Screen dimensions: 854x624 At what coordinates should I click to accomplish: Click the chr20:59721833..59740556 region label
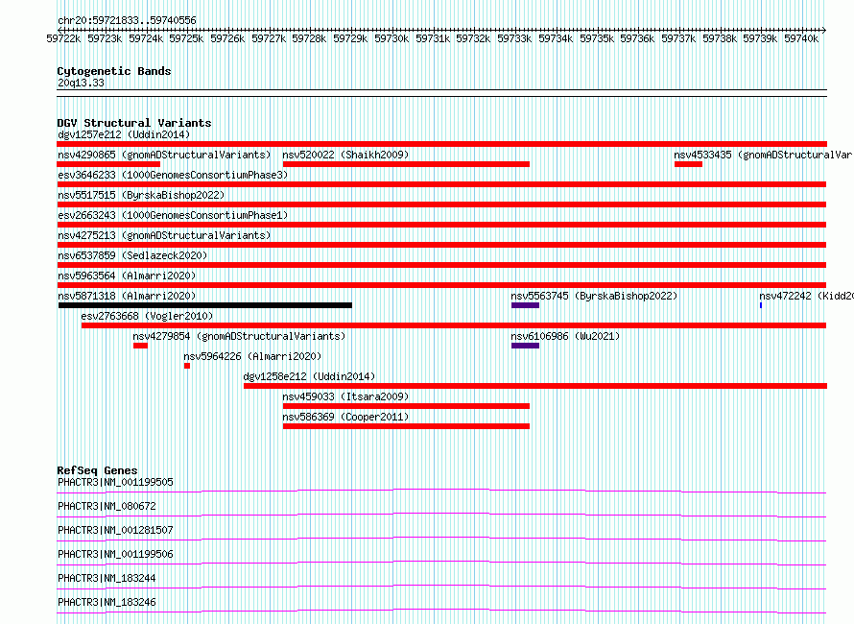tap(127, 20)
